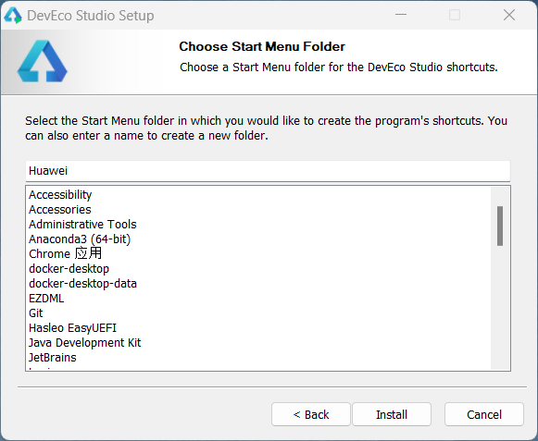Select the Accessories folder entry

pos(60,209)
